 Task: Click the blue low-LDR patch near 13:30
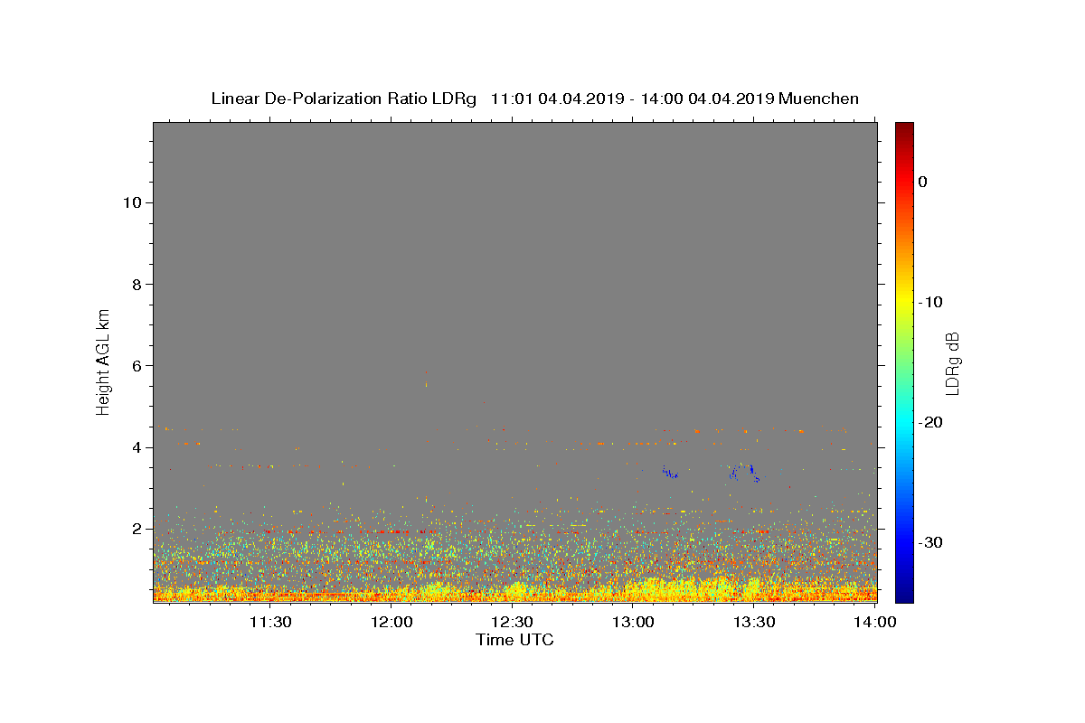[746, 473]
